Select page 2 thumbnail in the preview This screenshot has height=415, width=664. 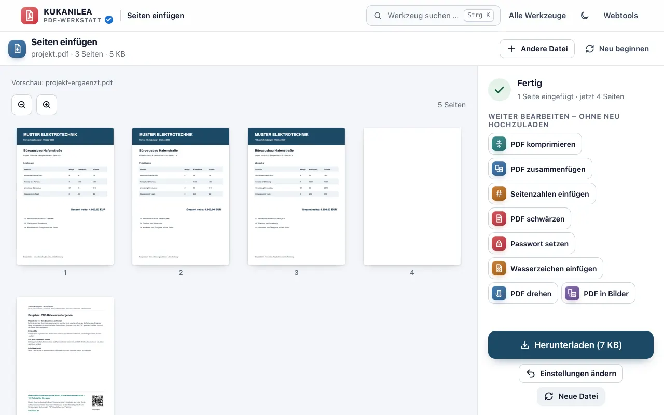[x=181, y=196]
